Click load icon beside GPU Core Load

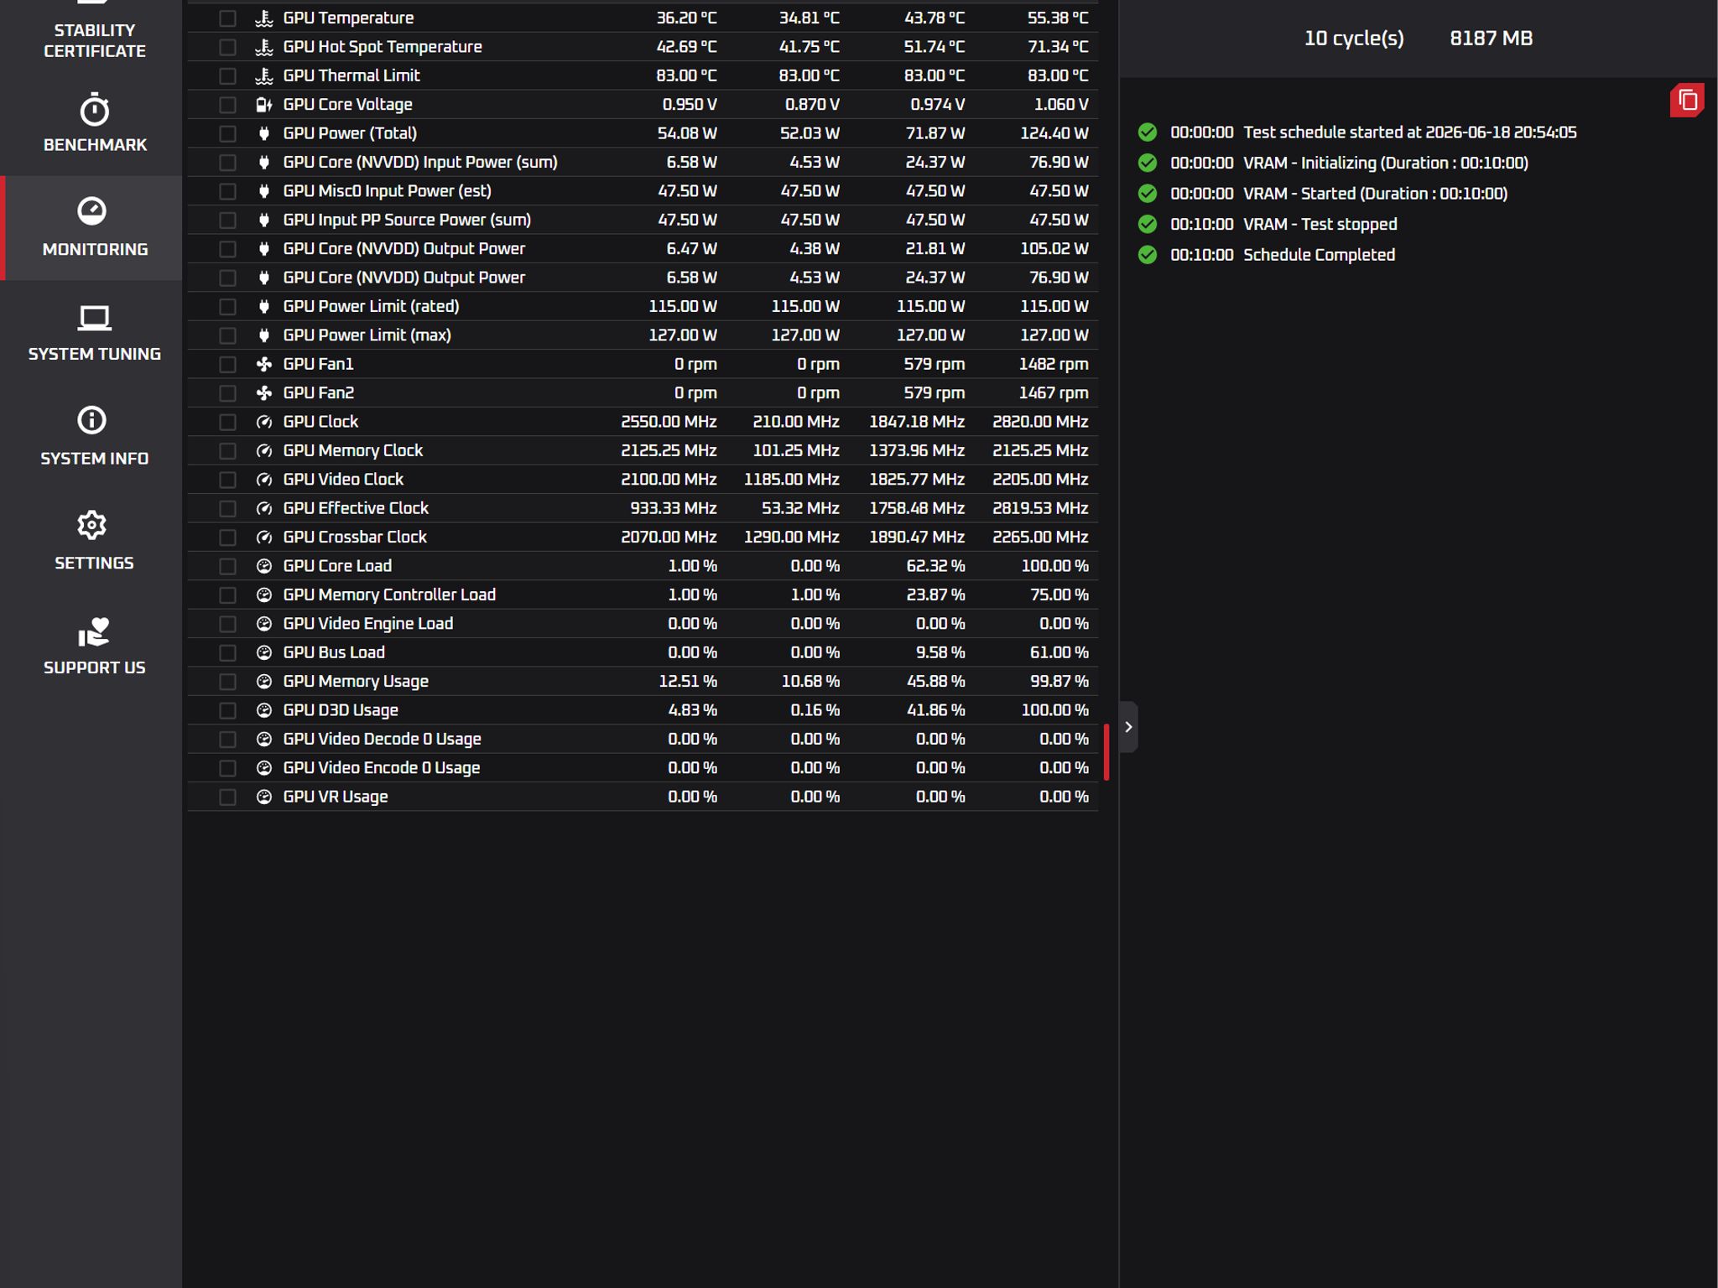coord(264,566)
